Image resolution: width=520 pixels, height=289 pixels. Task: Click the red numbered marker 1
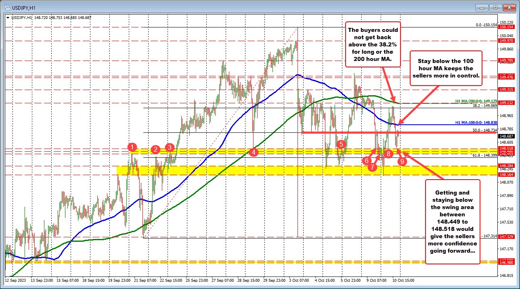132,147
